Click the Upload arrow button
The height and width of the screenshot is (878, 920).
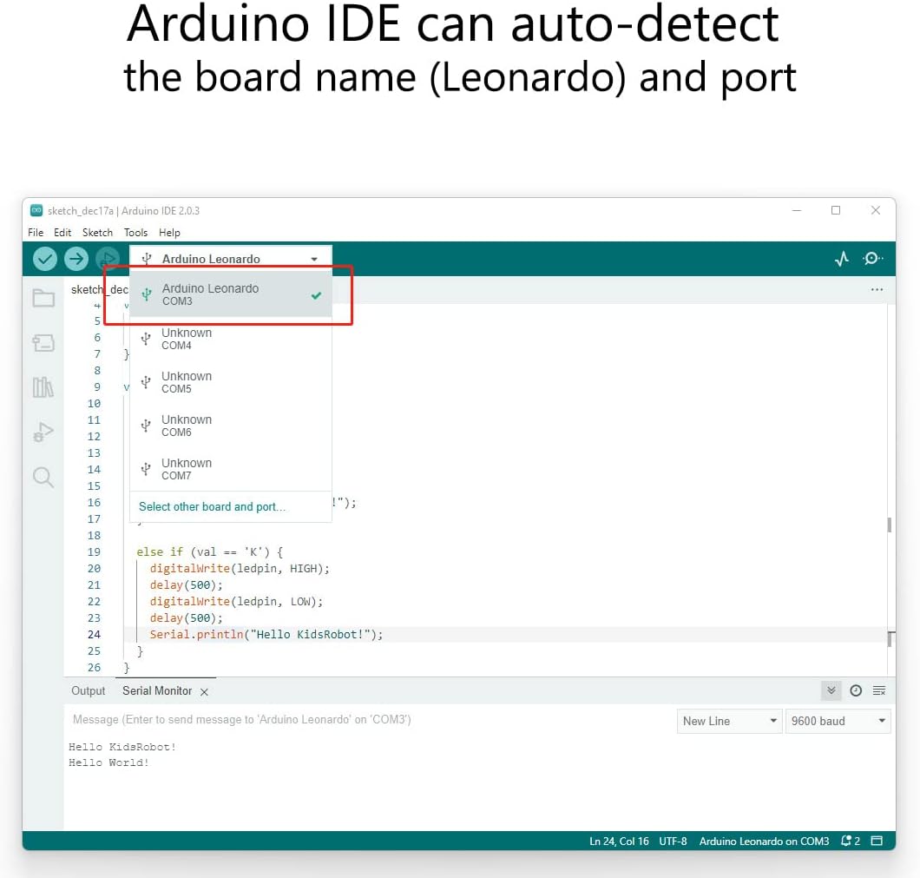click(76, 259)
